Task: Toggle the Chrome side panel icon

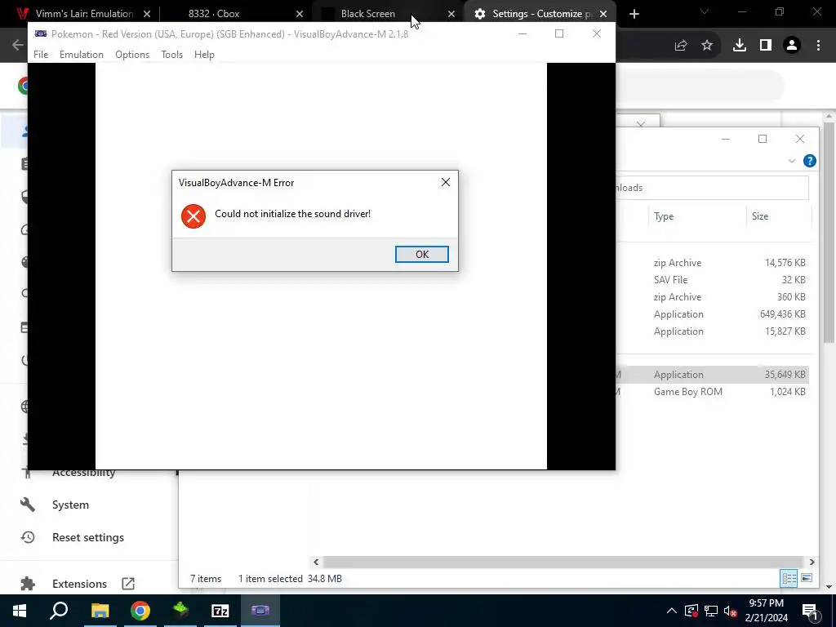Action: tap(766, 46)
